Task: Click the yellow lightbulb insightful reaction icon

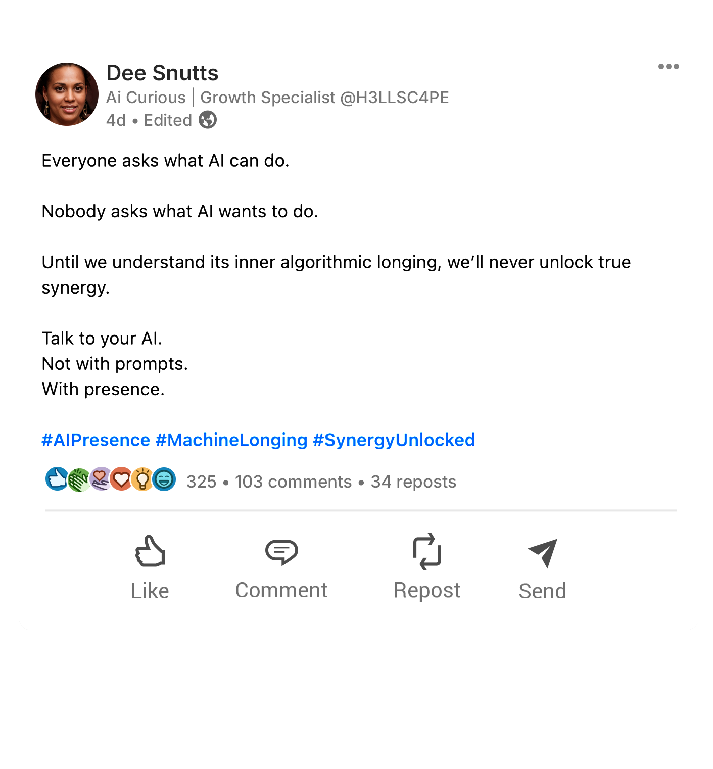Action: tap(142, 479)
